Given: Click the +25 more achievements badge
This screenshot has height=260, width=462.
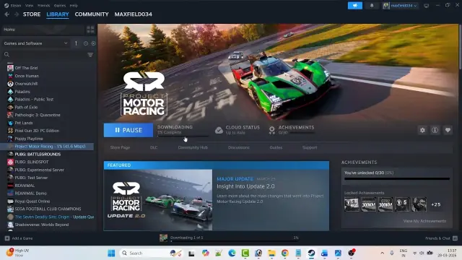Looking at the screenshot, I should click(436, 204).
